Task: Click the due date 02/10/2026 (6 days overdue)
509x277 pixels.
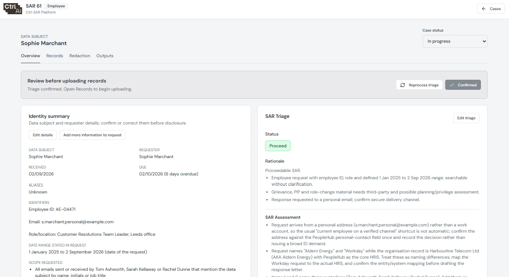Action: point(169,174)
